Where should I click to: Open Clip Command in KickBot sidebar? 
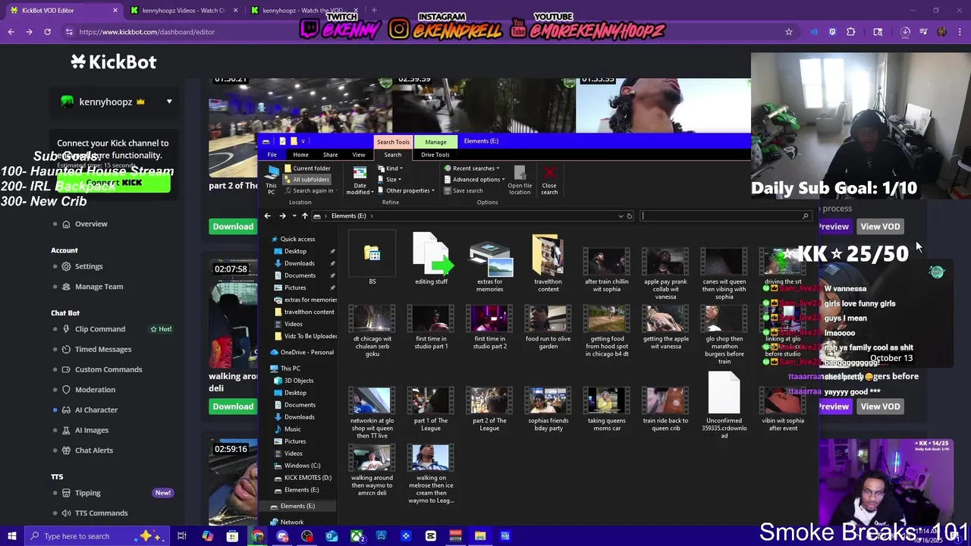(x=100, y=329)
